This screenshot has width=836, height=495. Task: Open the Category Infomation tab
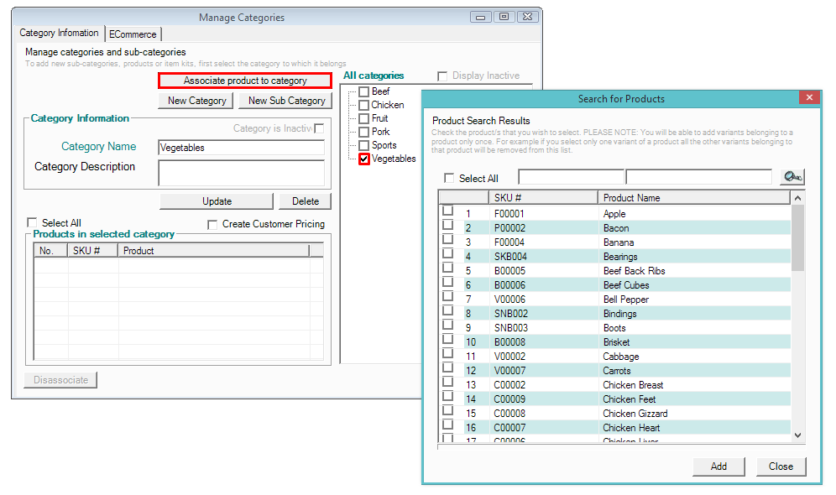tap(59, 34)
